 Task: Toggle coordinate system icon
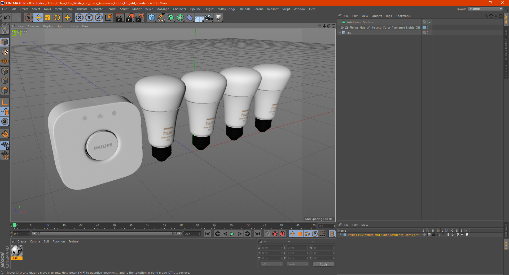(x=108, y=18)
